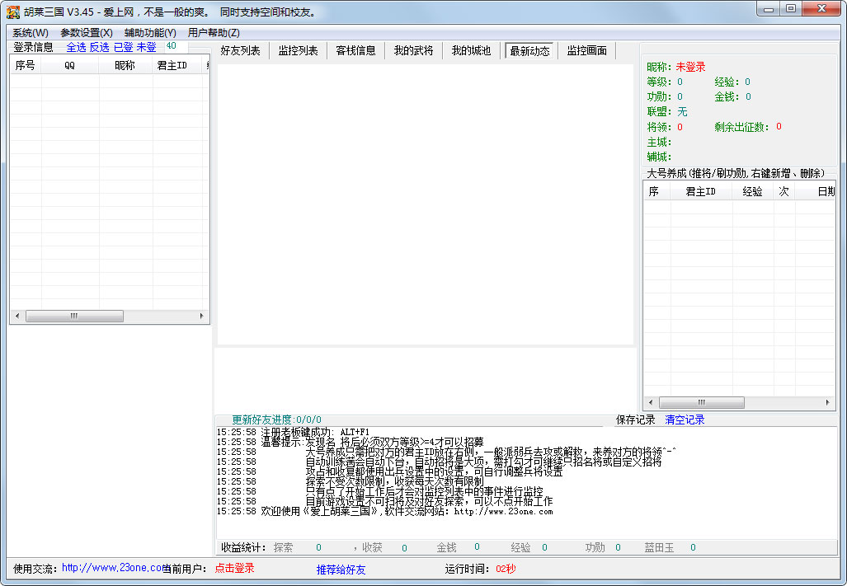Screen dimensions: 847x586
Task: Click the 主城 label in the info panel
Action: (660, 143)
